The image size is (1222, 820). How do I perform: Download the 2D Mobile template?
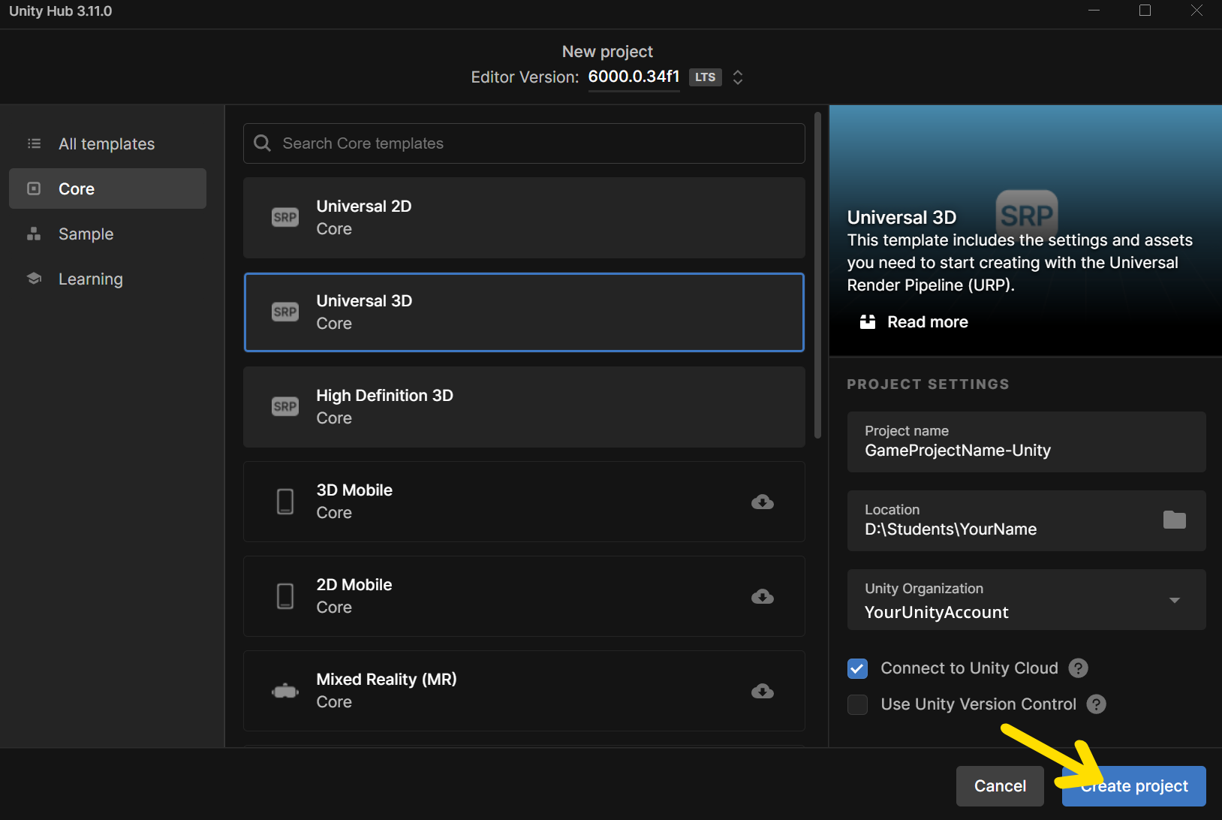point(763,596)
